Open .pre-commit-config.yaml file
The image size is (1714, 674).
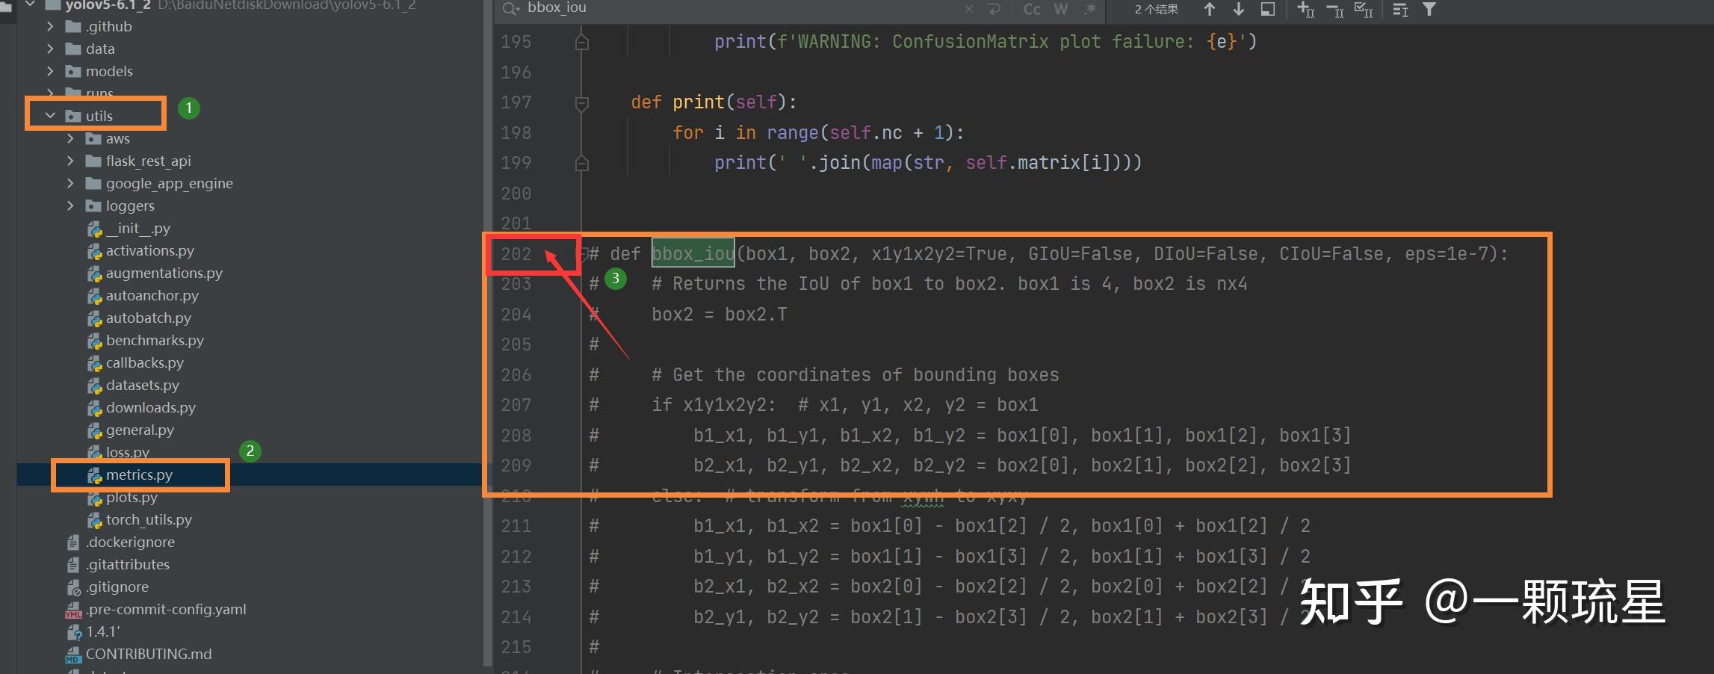pos(166,609)
